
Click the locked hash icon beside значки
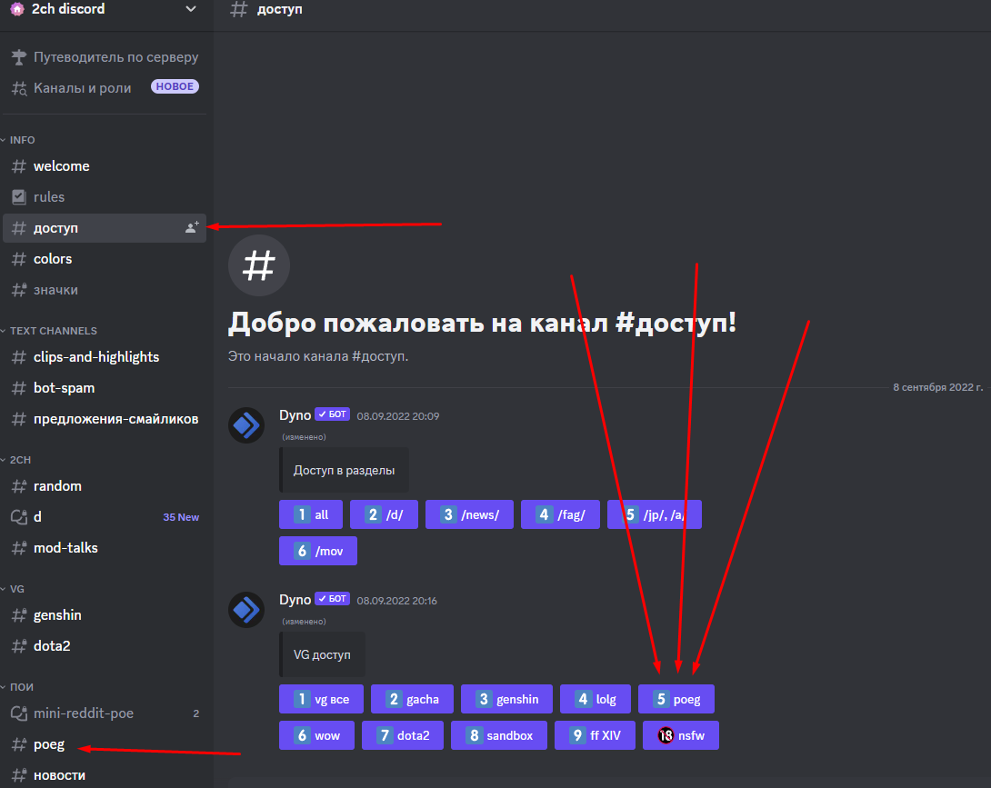pos(19,290)
